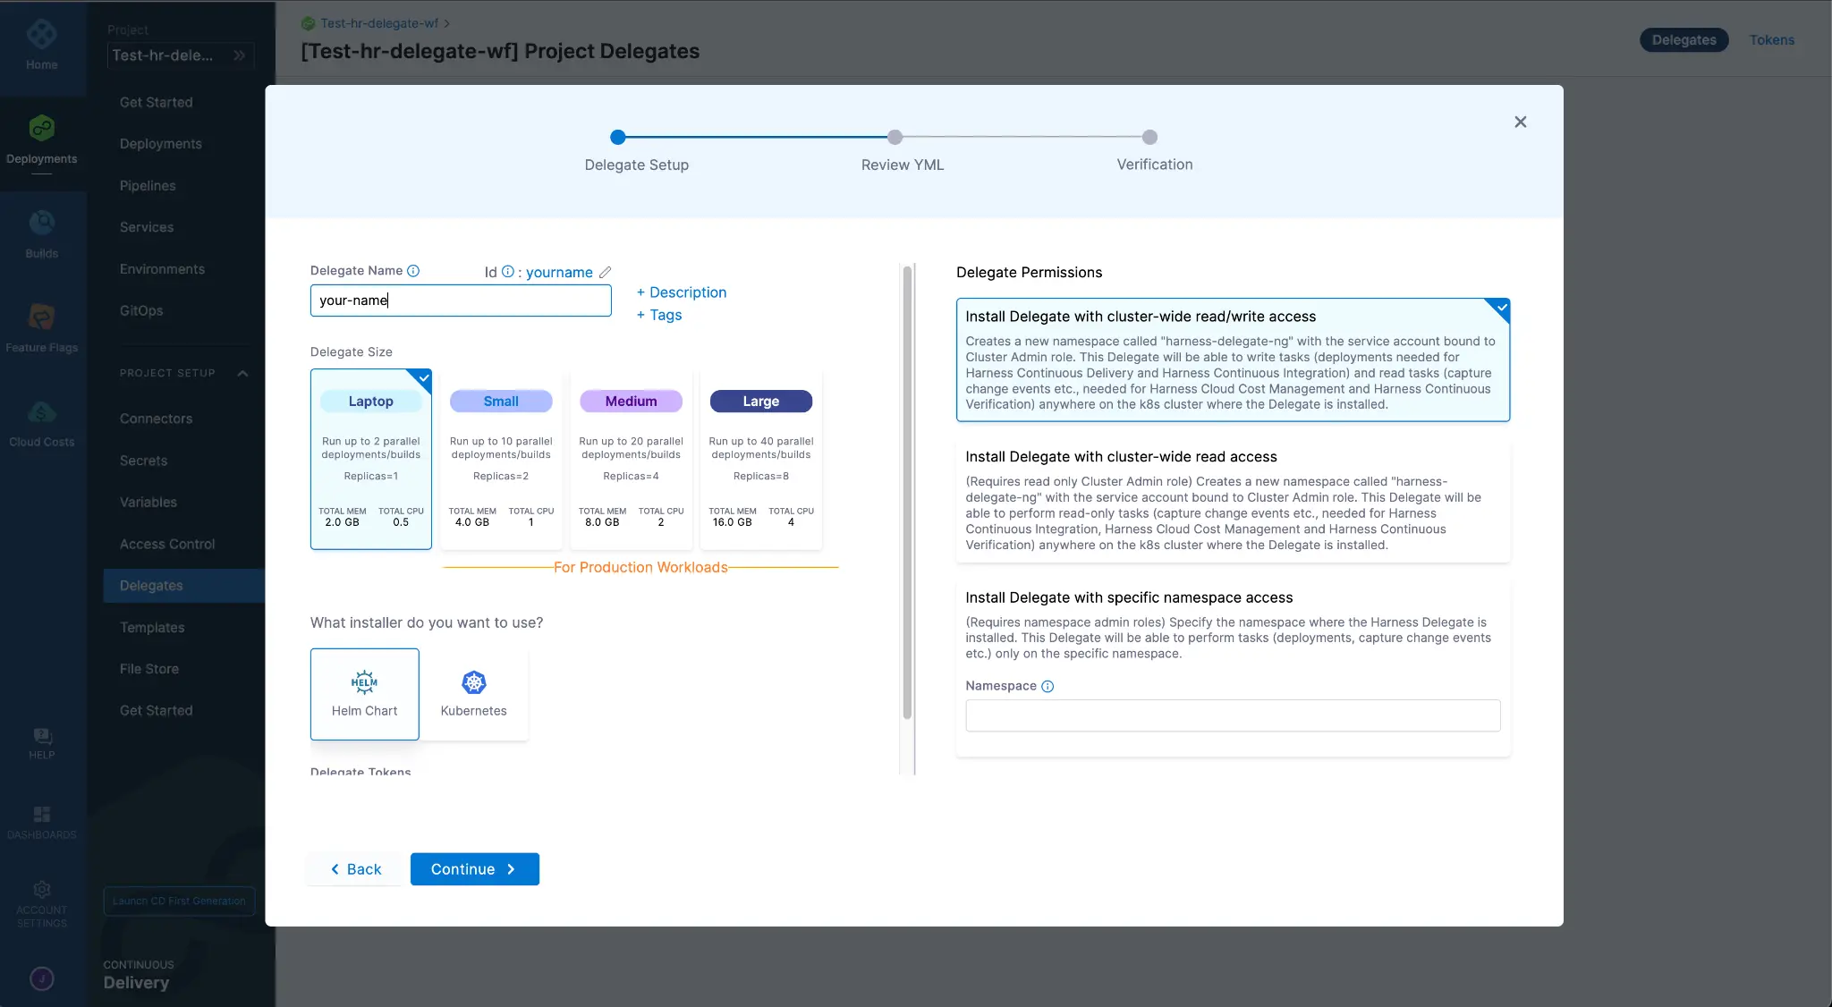The width and height of the screenshot is (1832, 1007).
Task: Open the Deployments module in sidebar
Action: point(42,140)
